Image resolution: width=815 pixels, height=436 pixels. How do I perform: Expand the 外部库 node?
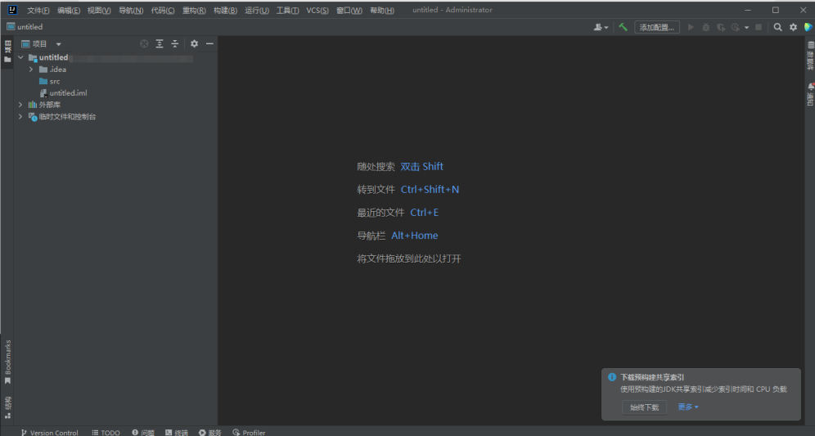(x=20, y=105)
